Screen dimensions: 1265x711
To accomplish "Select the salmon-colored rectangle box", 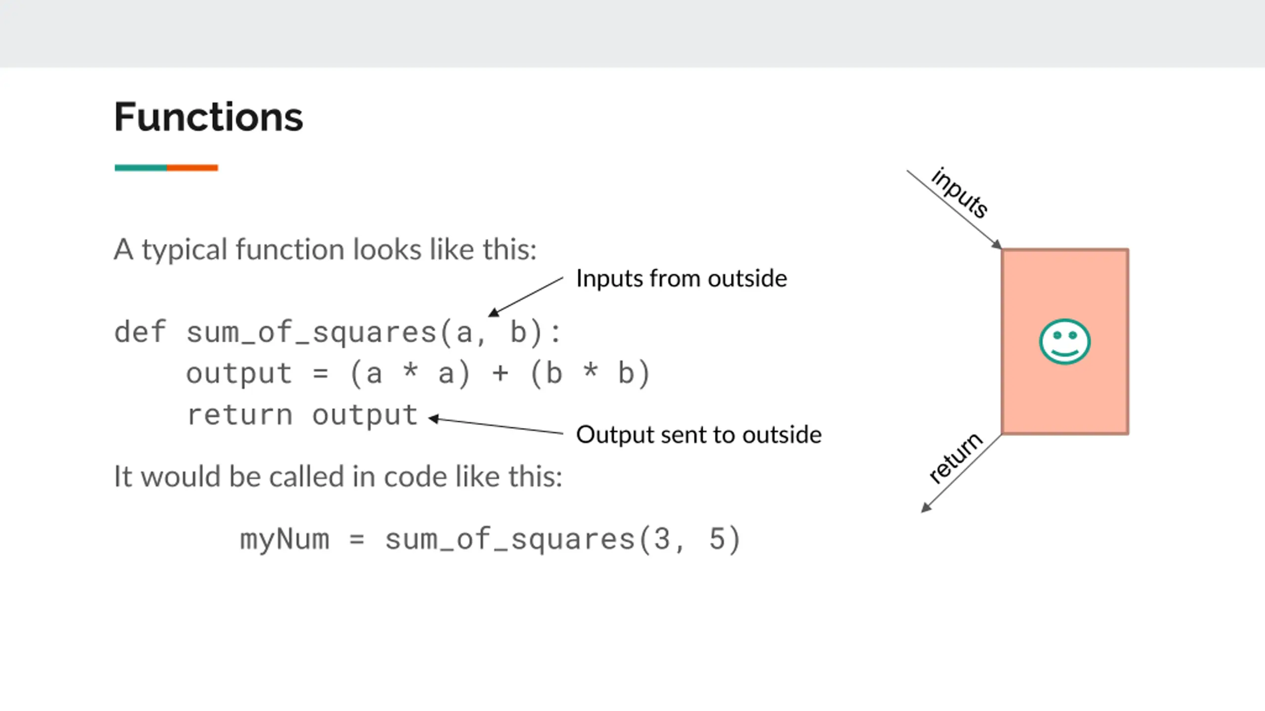I will click(x=1065, y=342).
